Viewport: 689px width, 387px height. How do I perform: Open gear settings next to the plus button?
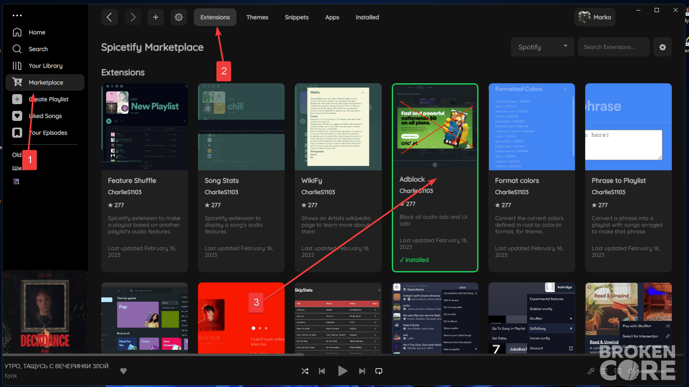coord(179,17)
